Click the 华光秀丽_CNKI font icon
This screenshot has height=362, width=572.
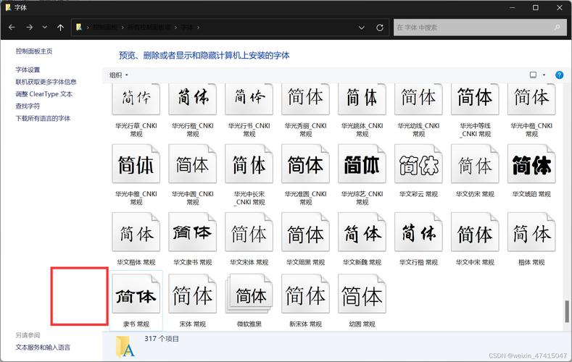point(306,98)
